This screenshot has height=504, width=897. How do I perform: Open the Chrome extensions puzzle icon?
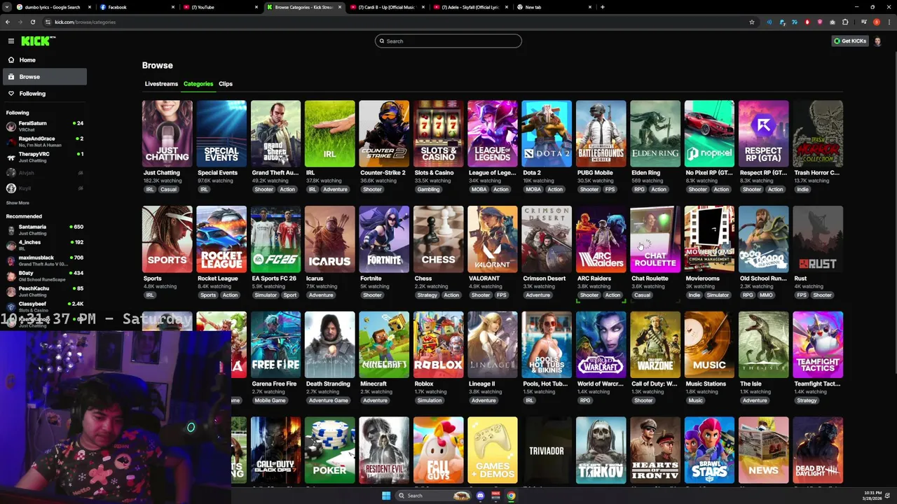tap(845, 22)
